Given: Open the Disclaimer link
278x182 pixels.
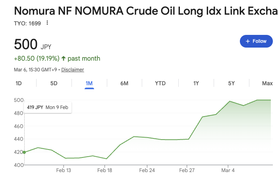Looking at the screenshot, I should (x=73, y=70).
